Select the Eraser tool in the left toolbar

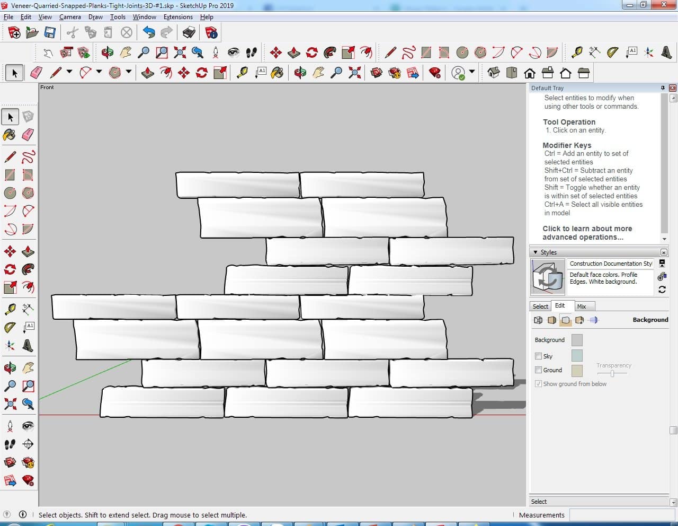tap(28, 135)
